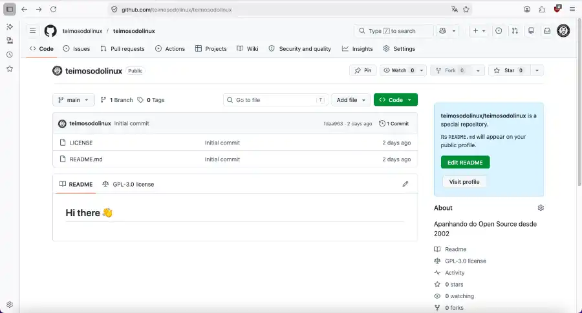This screenshot has height=313, width=582.
Task: Open the browser application menu
Action: coord(572,9)
